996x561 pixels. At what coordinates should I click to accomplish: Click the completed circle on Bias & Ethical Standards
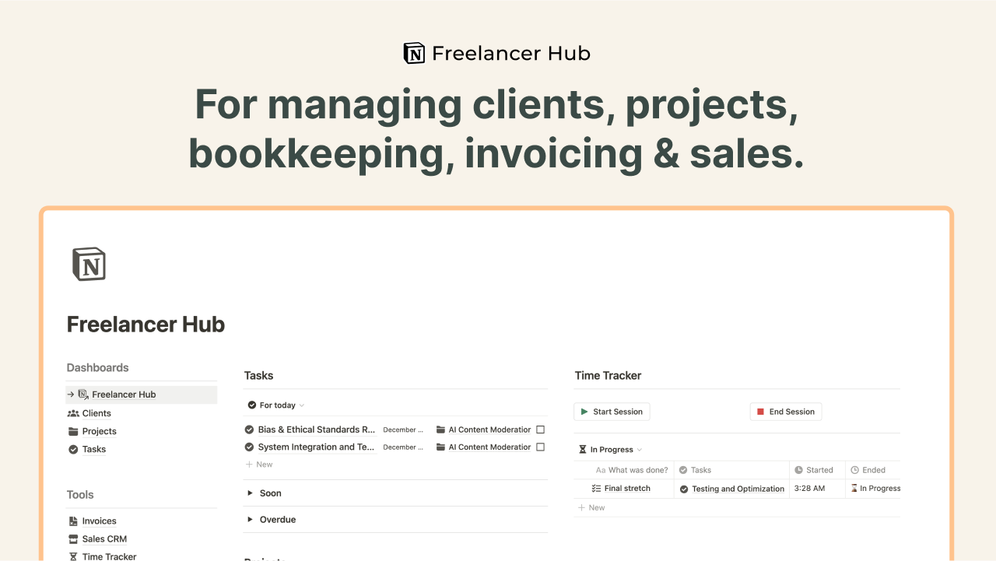(250, 429)
